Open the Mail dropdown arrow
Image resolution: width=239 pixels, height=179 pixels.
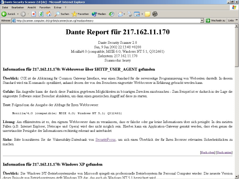pos(124,14)
